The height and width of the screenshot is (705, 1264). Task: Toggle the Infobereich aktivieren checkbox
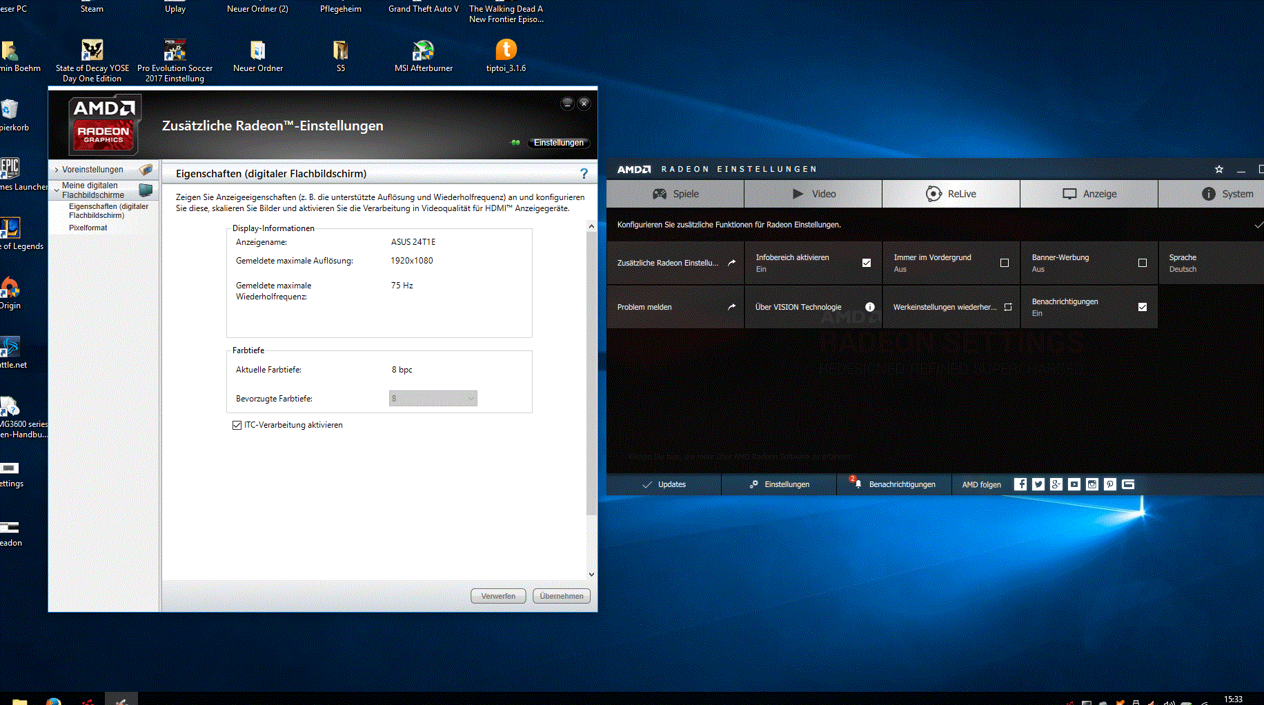point(867,263)
